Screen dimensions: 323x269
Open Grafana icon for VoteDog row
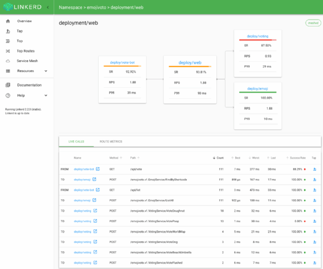pyautogui.click(x=95, y=242)
